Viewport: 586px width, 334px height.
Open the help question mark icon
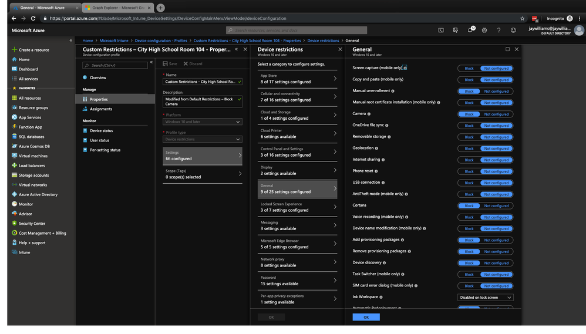coord(499,31)
